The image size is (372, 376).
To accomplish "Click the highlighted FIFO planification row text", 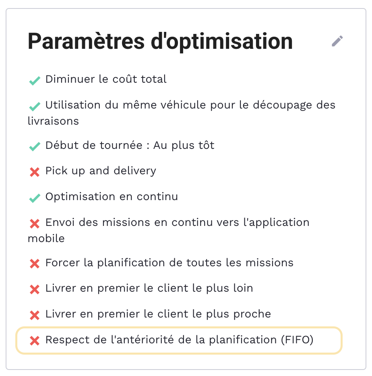I will click(x=179, y=340).
